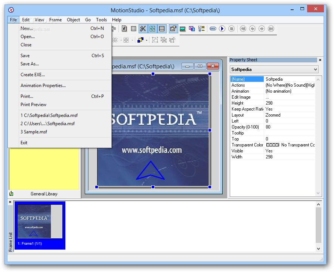
Task: Select the Frame1 thumbnail in Frame List
Action: (x=40, y=225)
